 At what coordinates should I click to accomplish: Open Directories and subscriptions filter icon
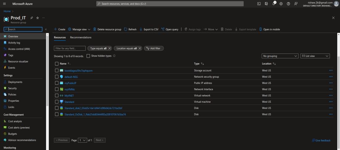click(266, 4)
